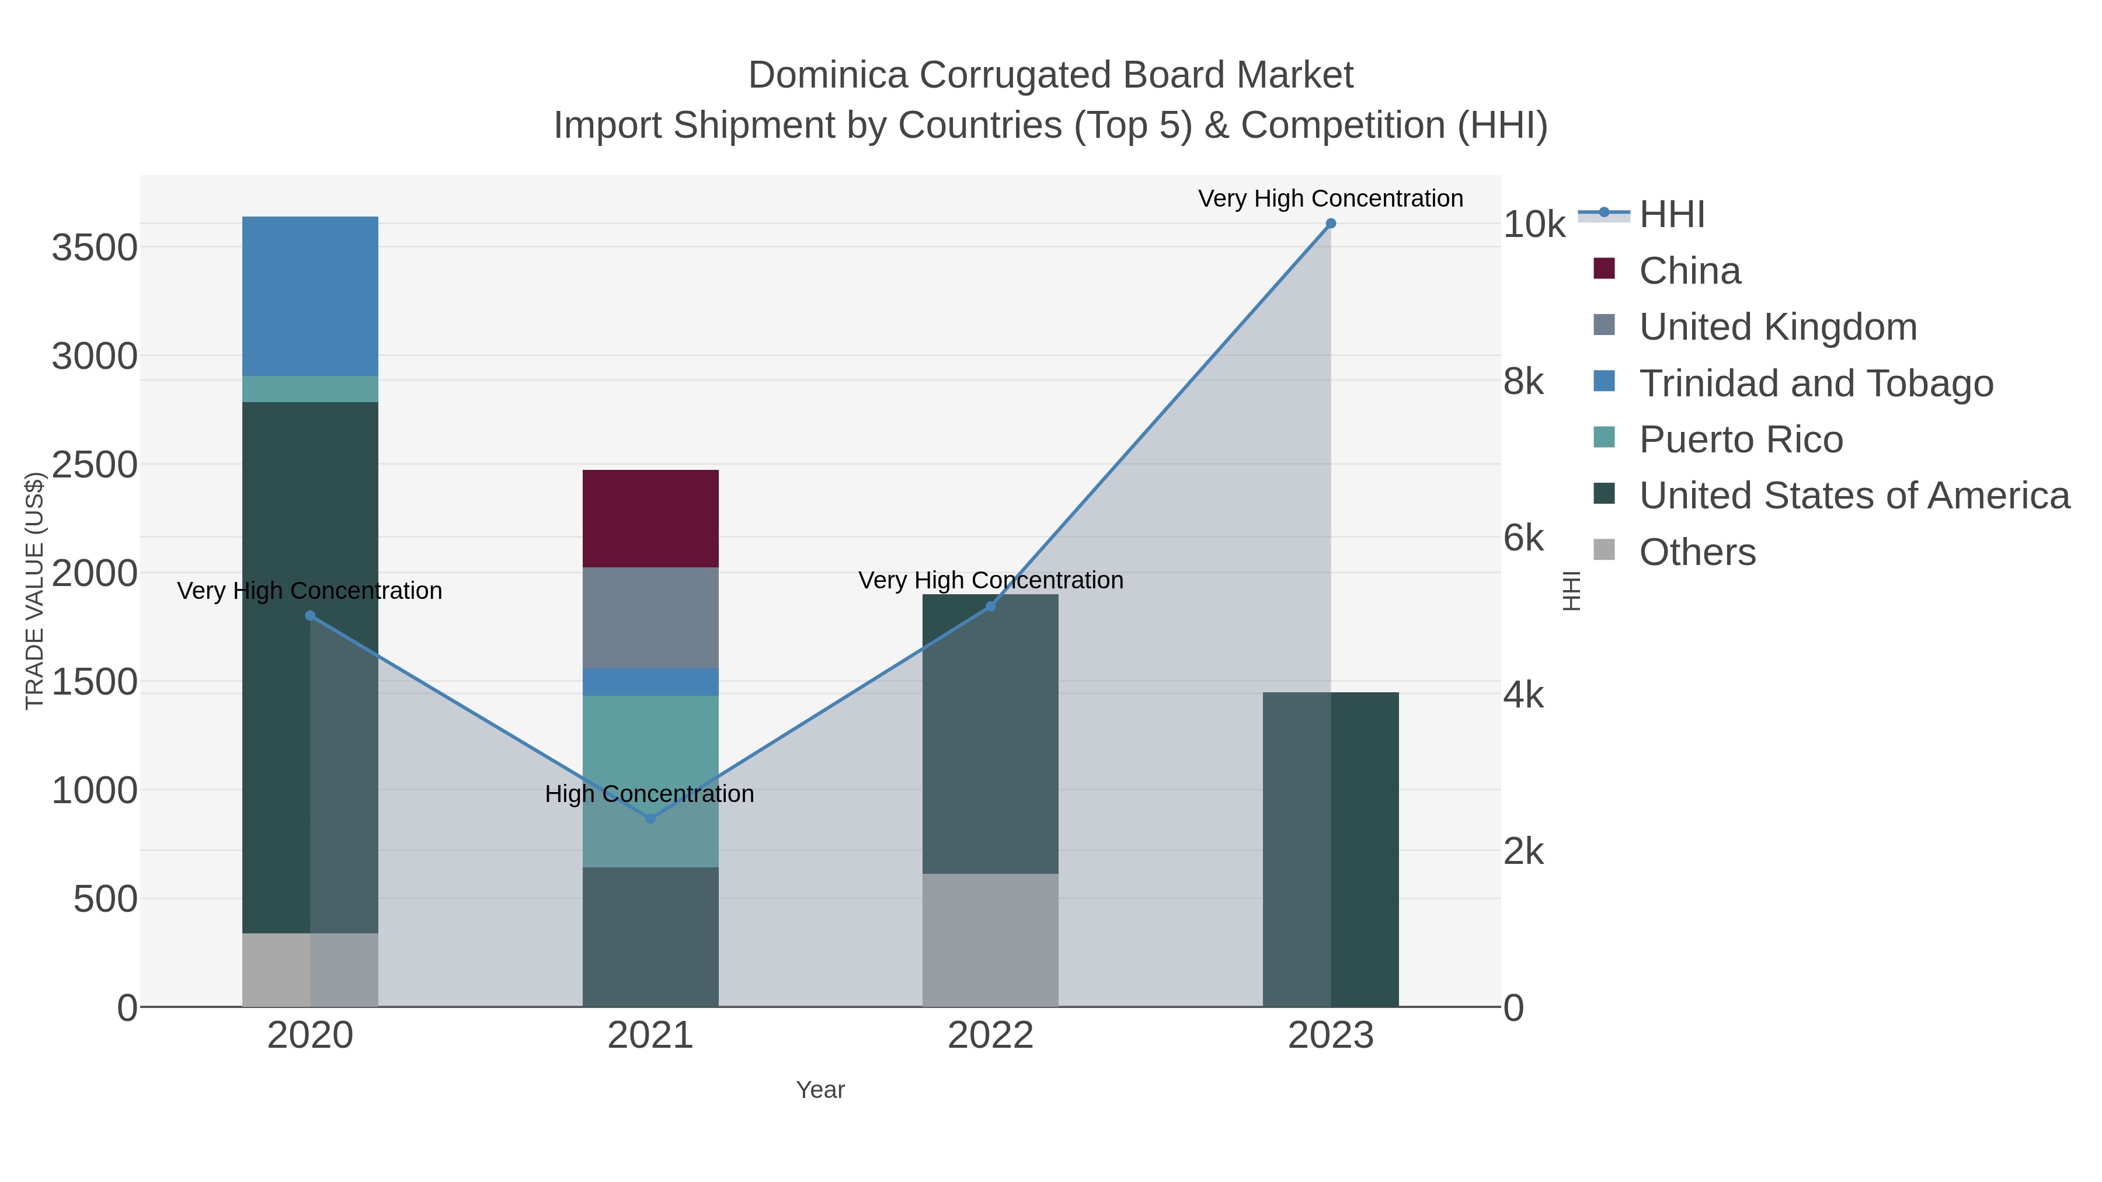Click the 2021 United States bar segment
This screenshot has height=1182, width=2102.
pos(650,937)
